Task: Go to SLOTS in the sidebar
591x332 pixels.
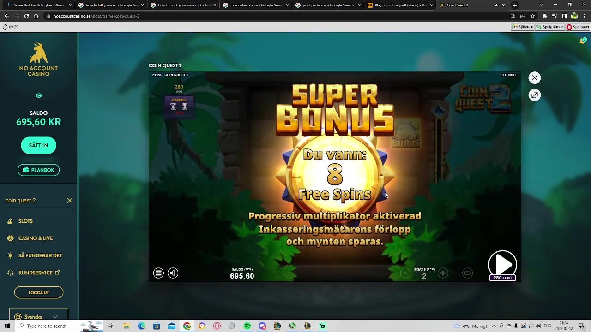Action: [x=25, y=221]
